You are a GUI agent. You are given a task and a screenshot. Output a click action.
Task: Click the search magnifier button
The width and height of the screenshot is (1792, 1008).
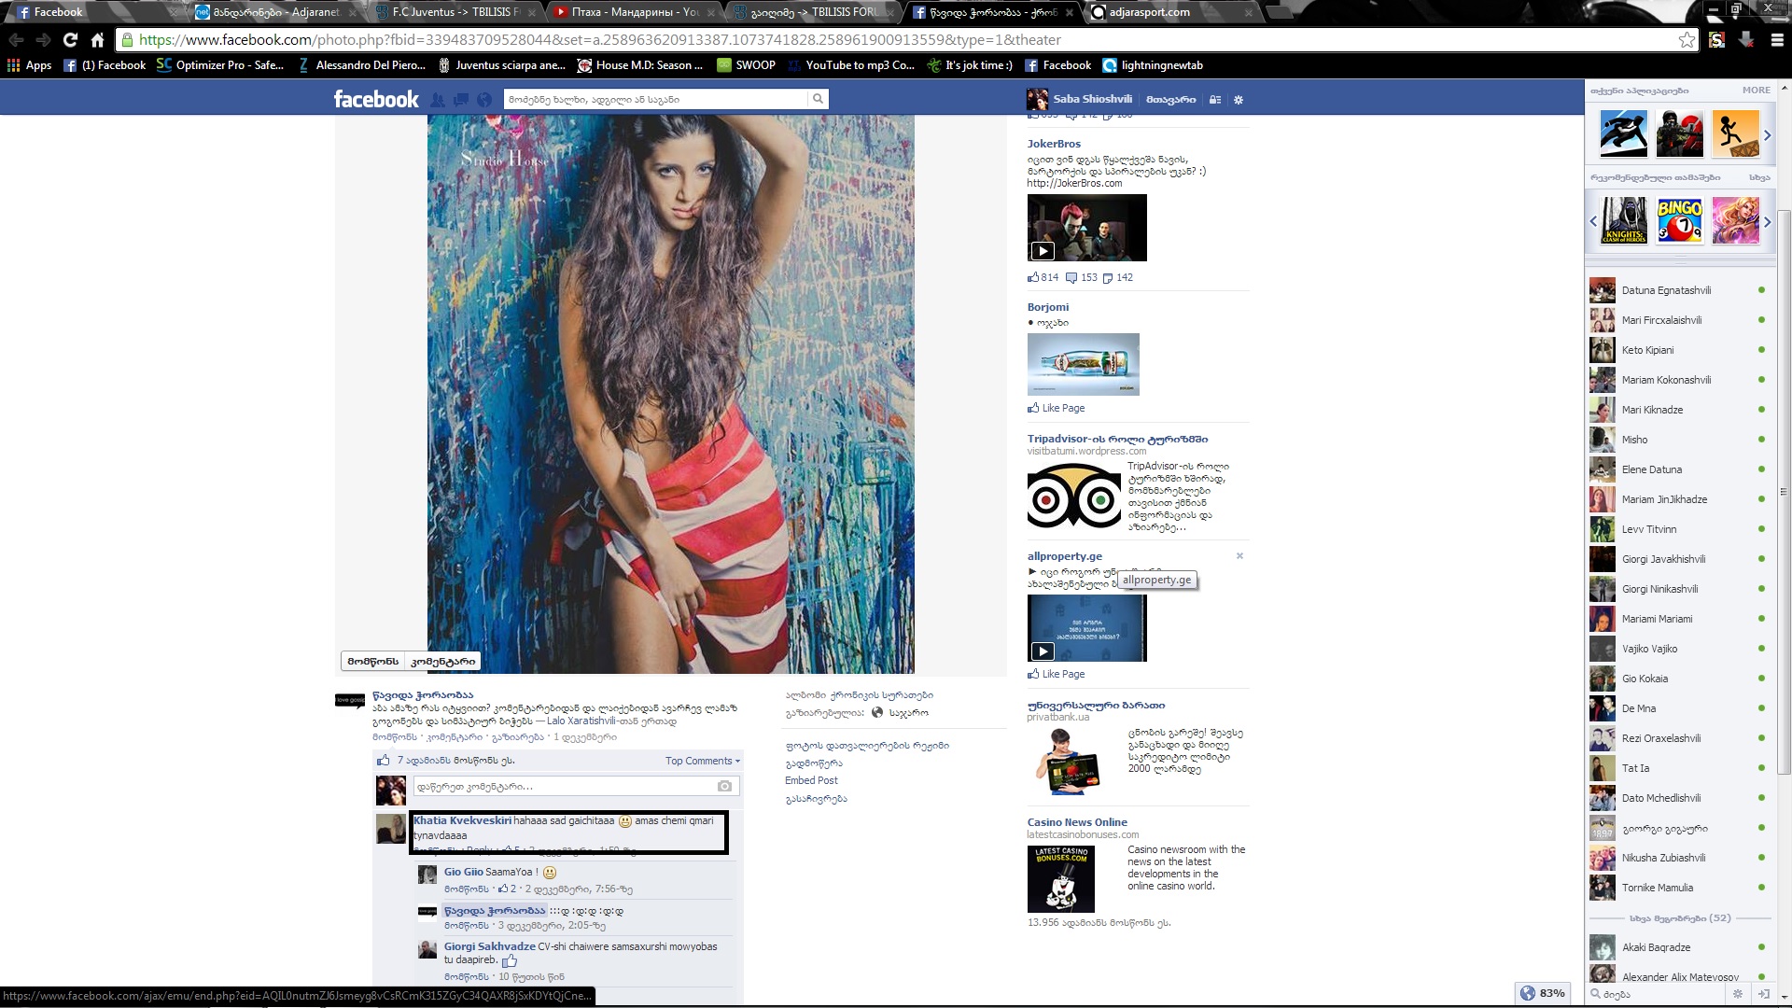coord(818,99)
